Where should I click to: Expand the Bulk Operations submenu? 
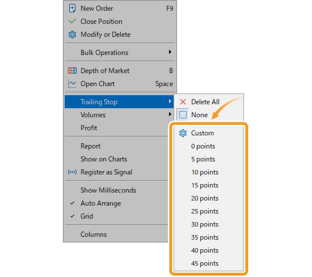pos(105,52)
